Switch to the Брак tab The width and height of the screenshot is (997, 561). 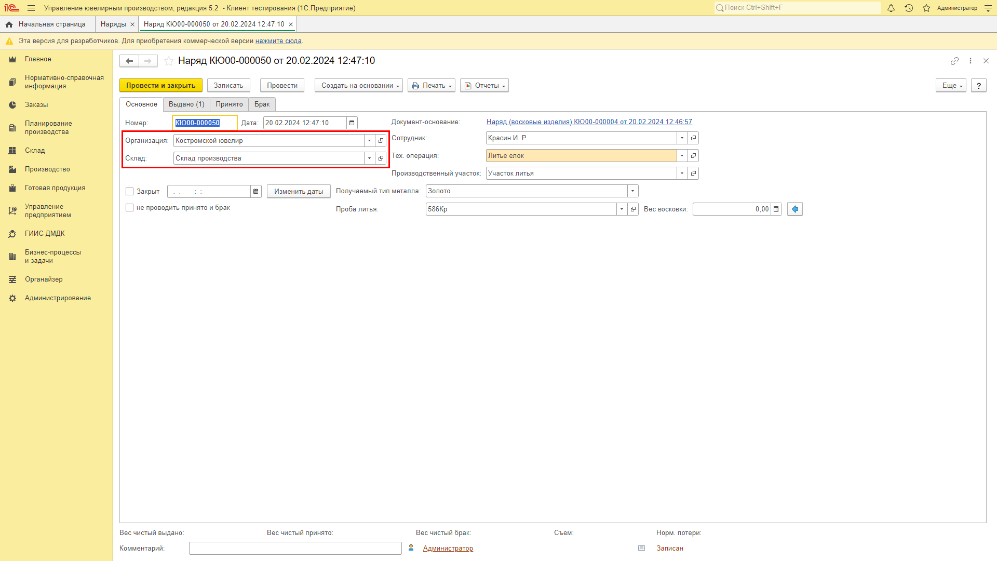pyautogui.click(x=262, y=104)
